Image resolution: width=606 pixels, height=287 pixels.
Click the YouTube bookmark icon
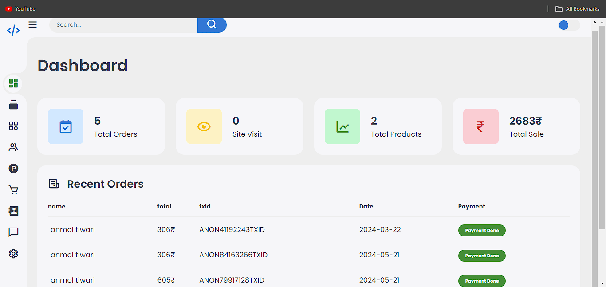pyautogui.click(x=8, y=9)
